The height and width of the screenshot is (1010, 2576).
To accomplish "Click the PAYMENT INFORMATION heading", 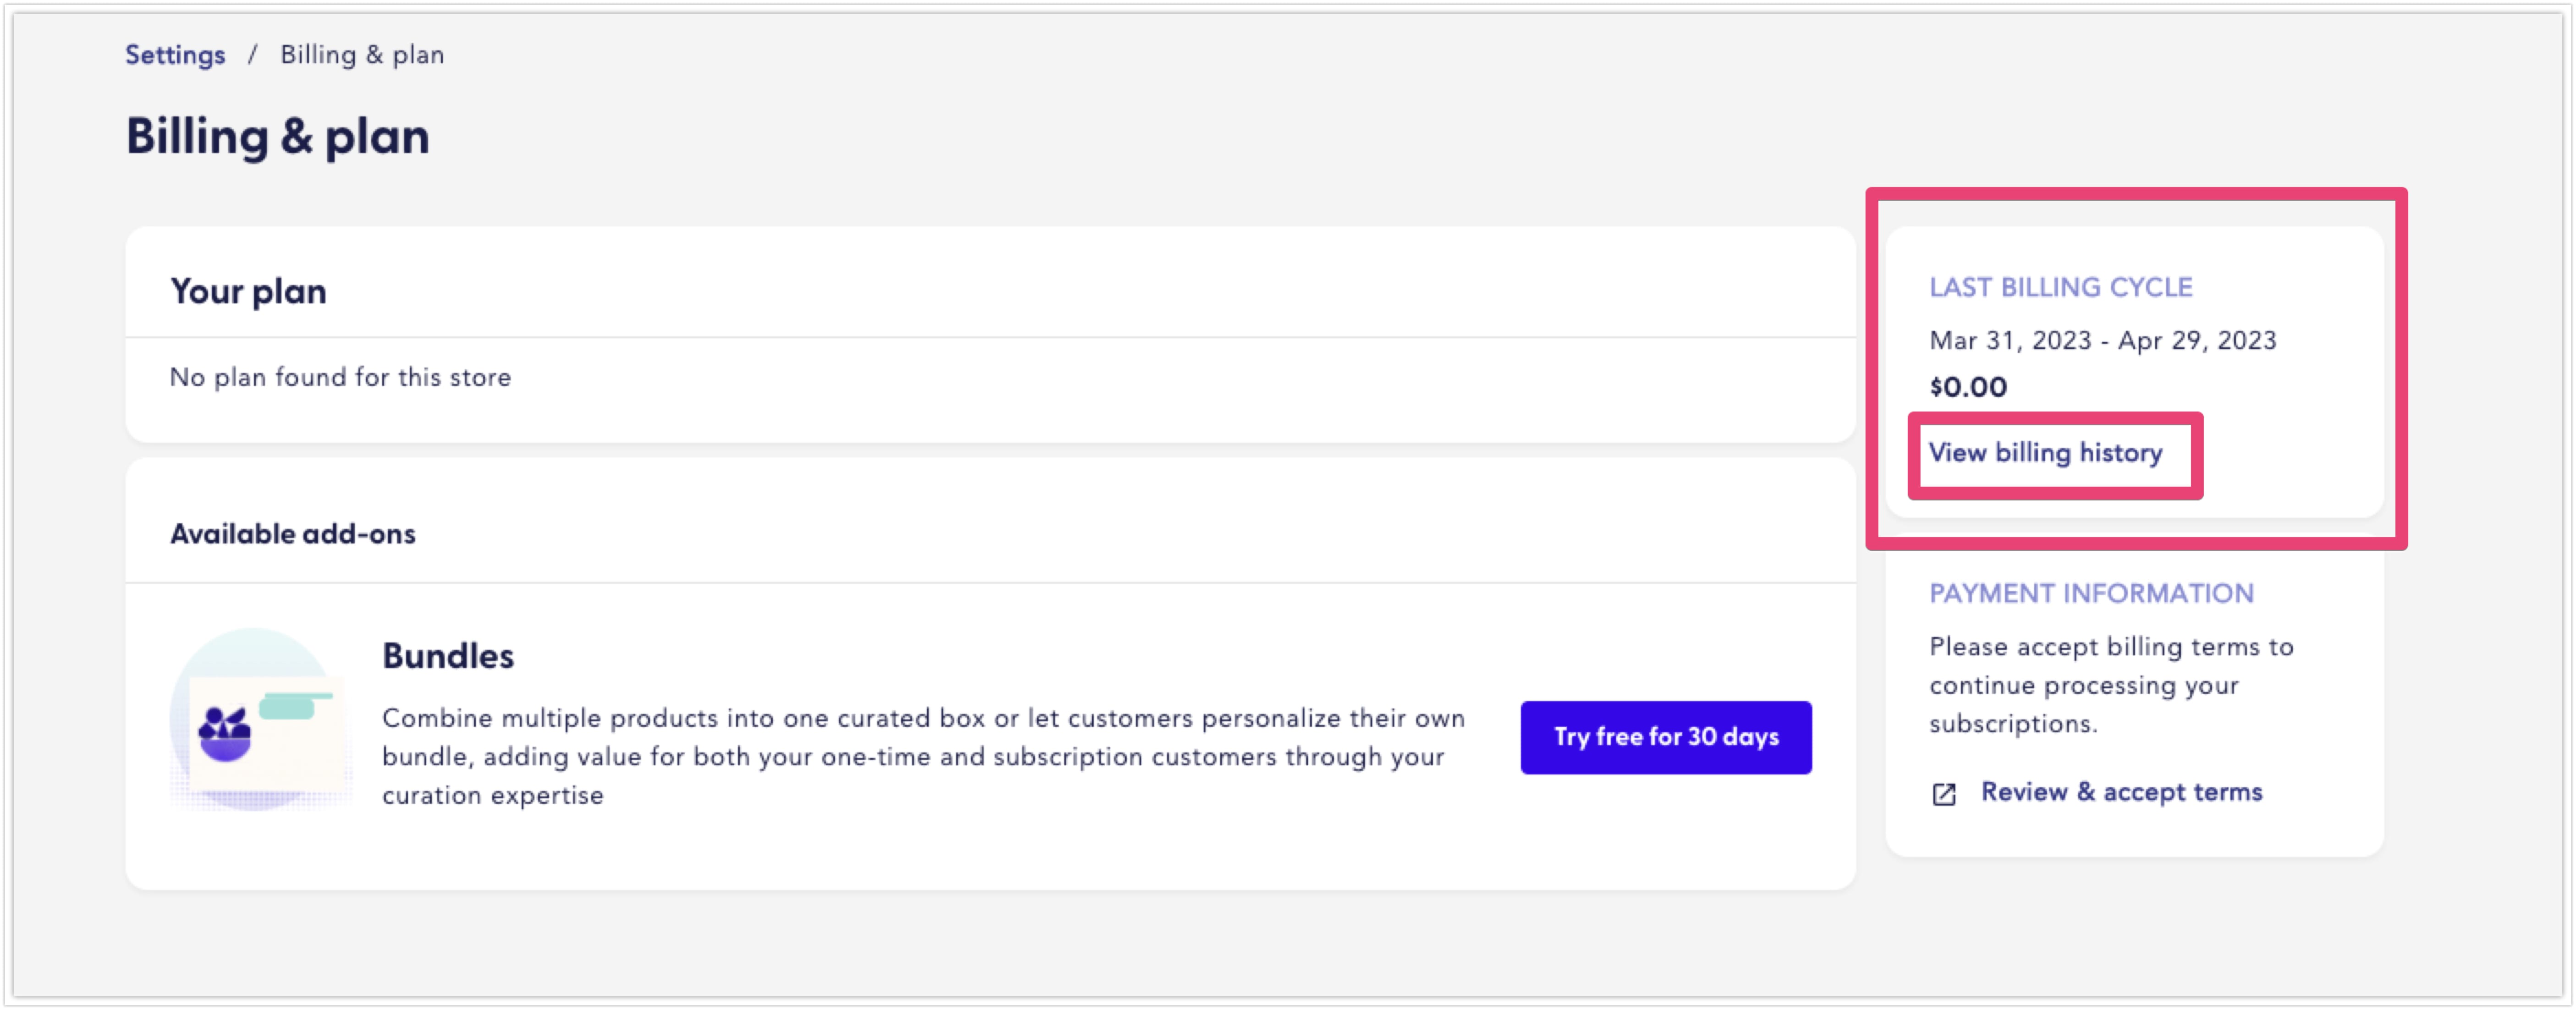I will click(2092, 593).
